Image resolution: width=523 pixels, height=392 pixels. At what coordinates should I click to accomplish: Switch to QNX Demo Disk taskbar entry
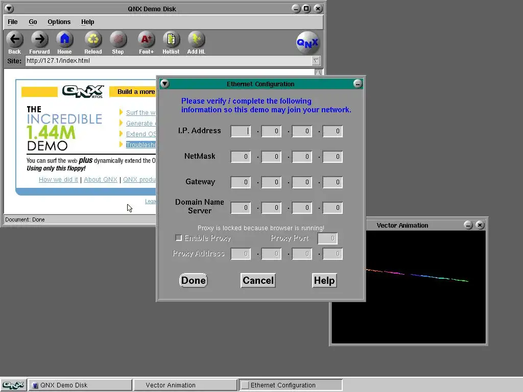(80, 385)
